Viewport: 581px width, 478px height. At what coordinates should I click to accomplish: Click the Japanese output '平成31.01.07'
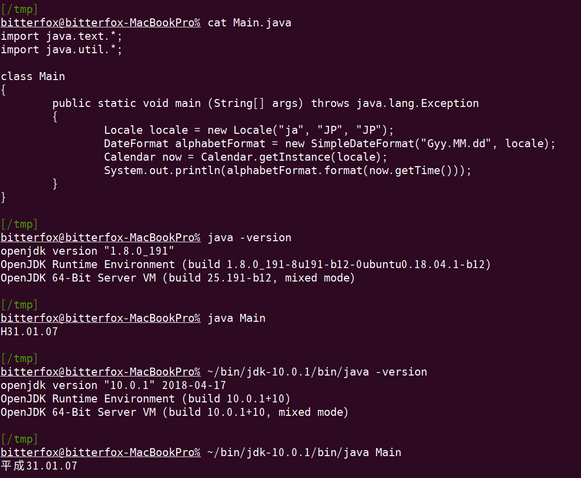[x=39, y=466]
